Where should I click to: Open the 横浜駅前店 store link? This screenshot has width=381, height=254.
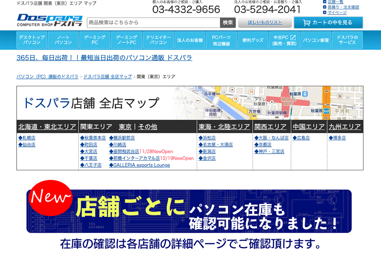[122, 138]
